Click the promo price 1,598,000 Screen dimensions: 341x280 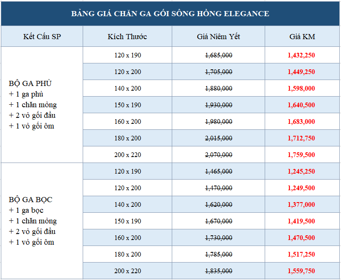tap(302, 89)
